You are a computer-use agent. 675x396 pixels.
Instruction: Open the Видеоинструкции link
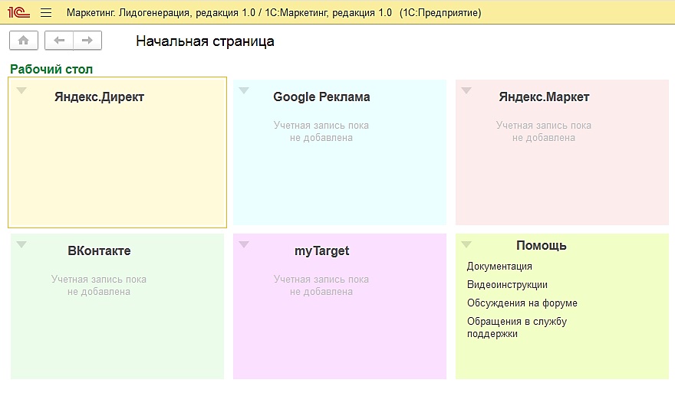pos(507,285)
